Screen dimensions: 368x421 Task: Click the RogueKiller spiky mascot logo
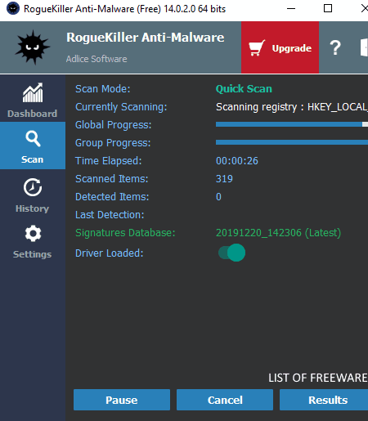pos(33,47)
